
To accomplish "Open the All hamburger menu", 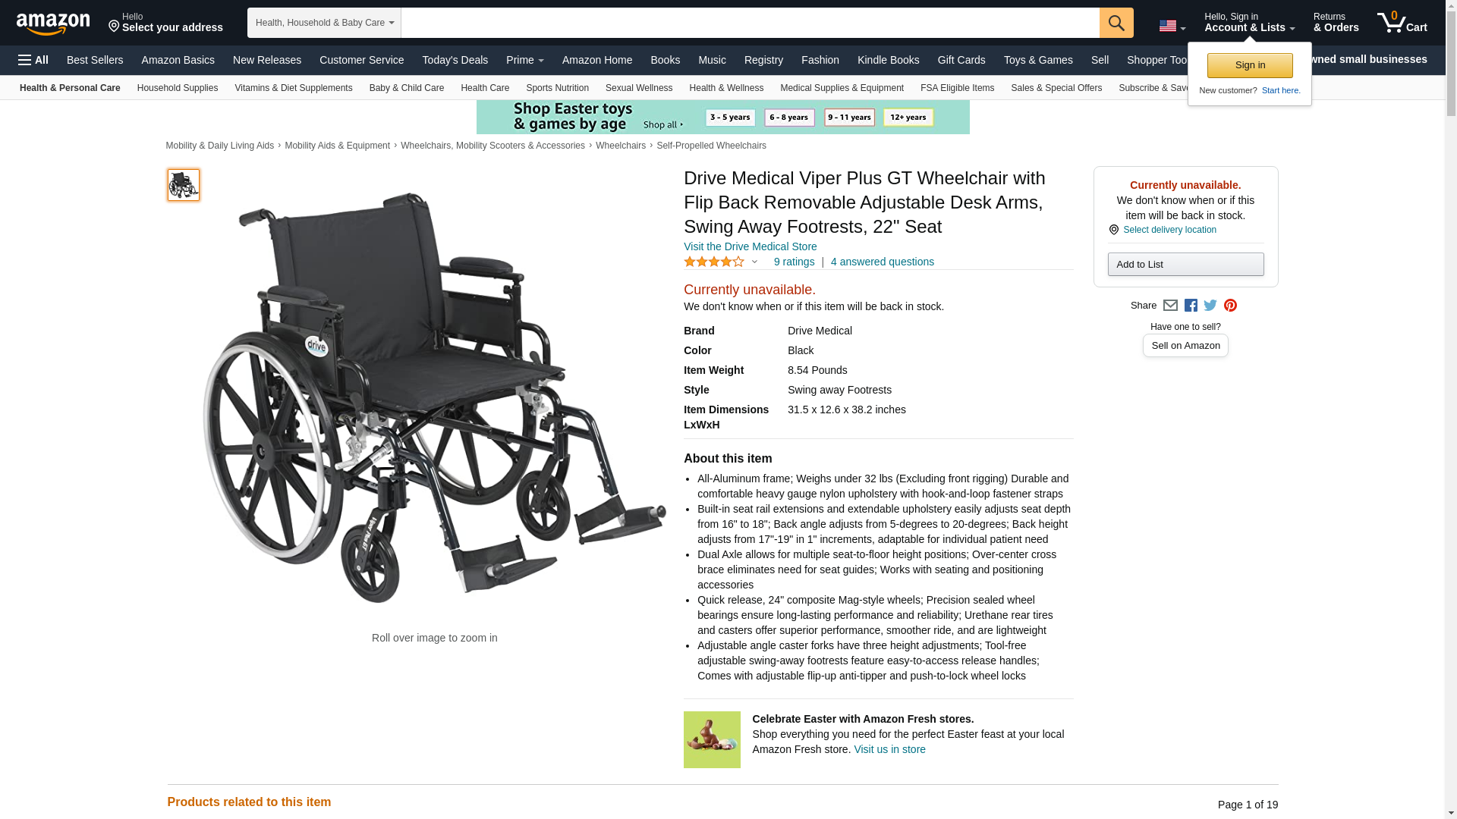I will click(33, 60).
